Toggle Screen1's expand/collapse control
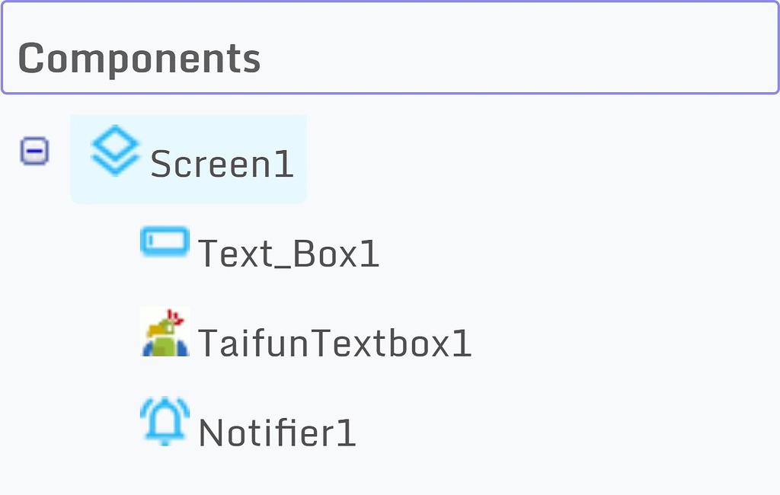780x495 pixels. [34, 151]
